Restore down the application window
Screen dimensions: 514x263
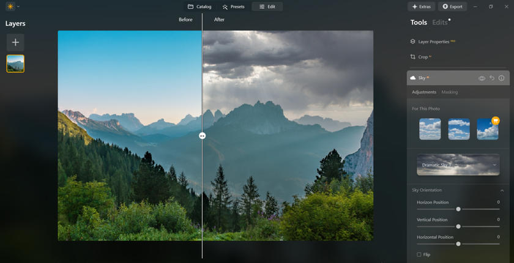click(491, 7)
